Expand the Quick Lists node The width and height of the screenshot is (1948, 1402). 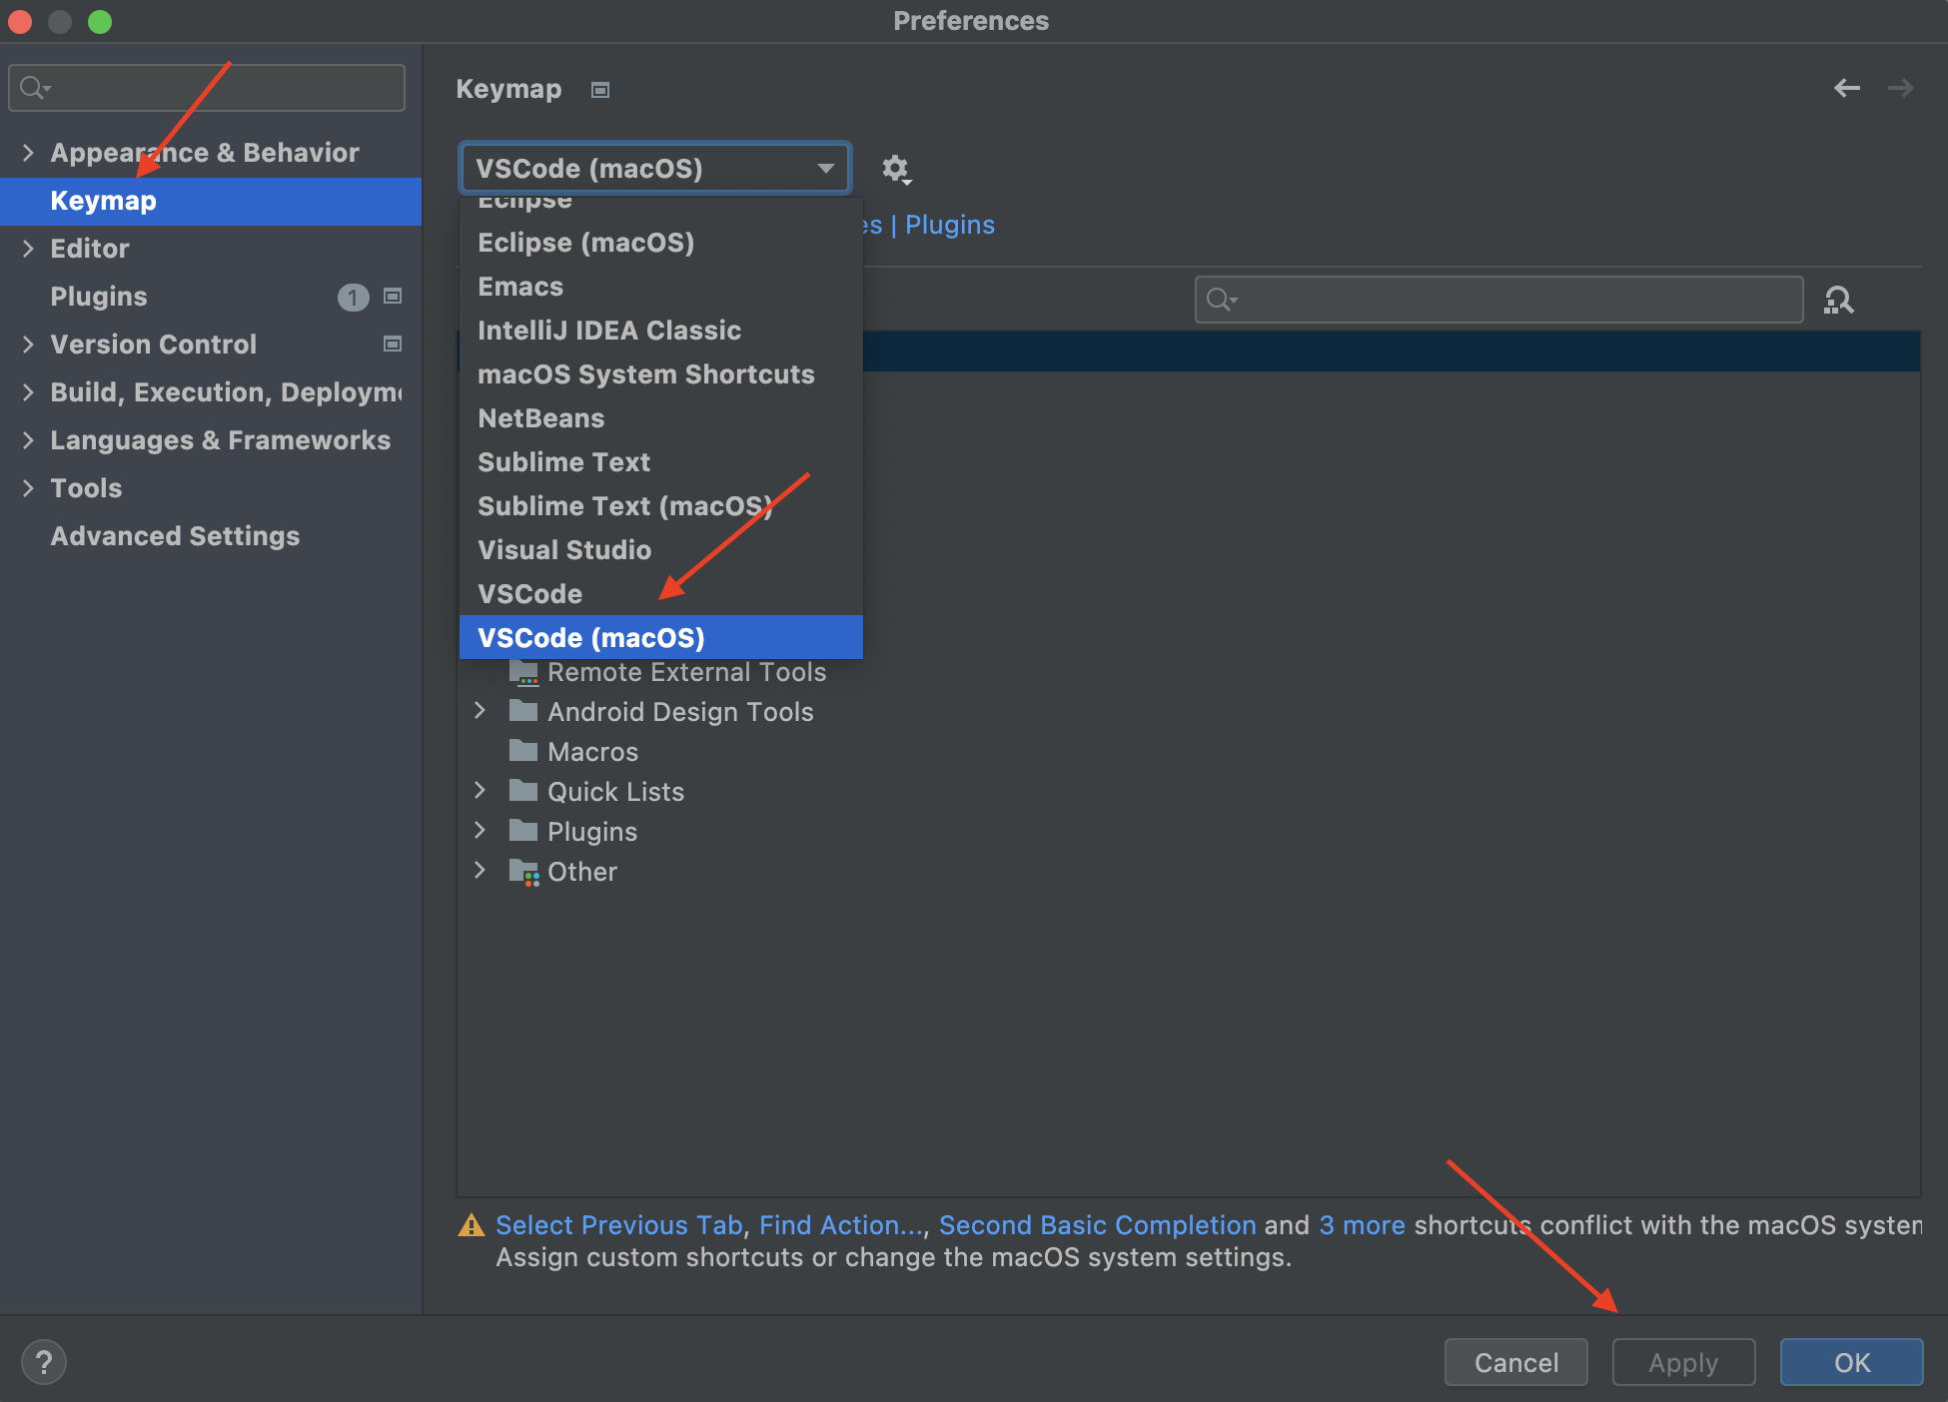click(480, 790)
